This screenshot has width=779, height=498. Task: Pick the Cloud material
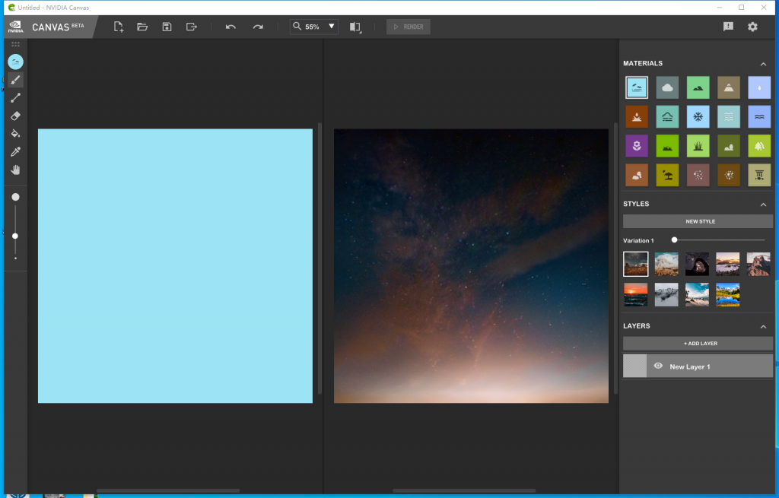pos(667,87)
